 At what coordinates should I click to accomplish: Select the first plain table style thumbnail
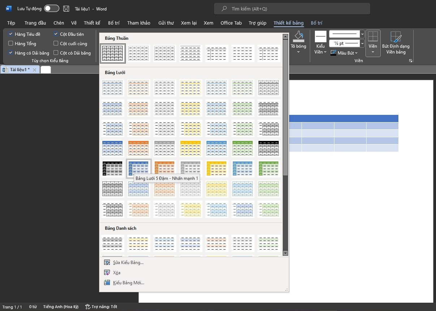113,53
